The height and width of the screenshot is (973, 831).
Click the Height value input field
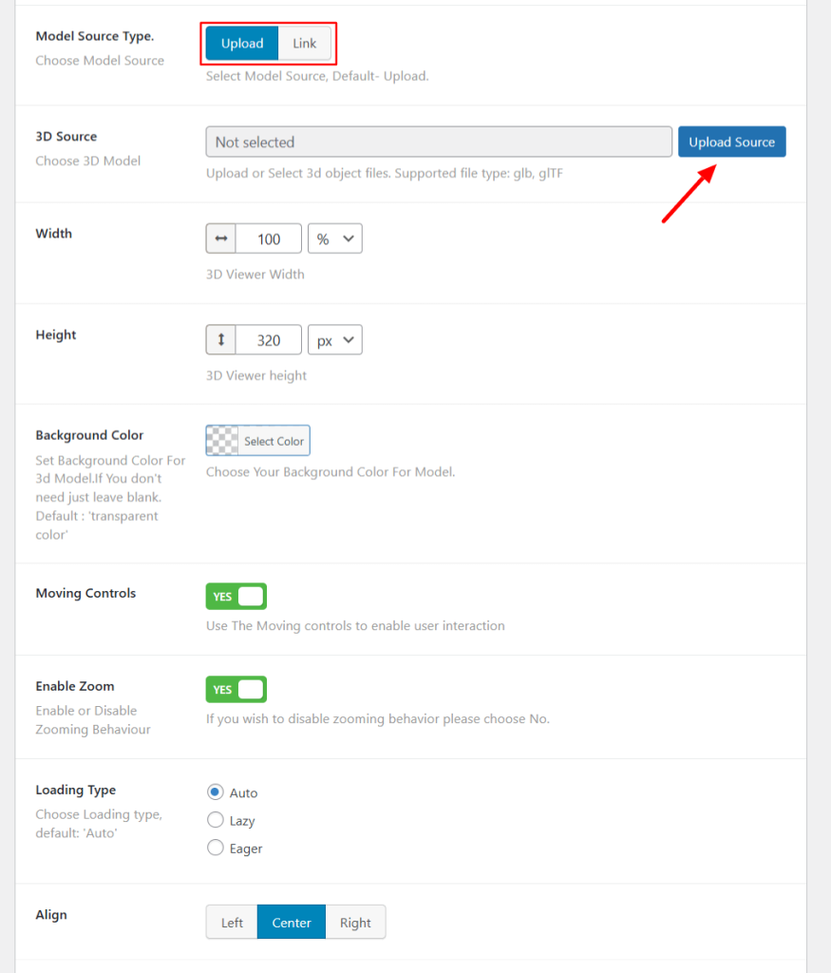(x=269, y=339)
